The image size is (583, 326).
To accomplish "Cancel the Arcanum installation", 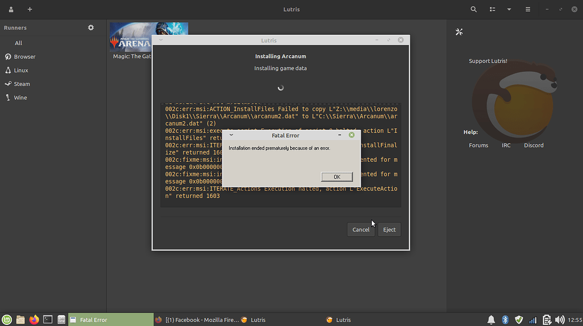I will pos(361,229).
